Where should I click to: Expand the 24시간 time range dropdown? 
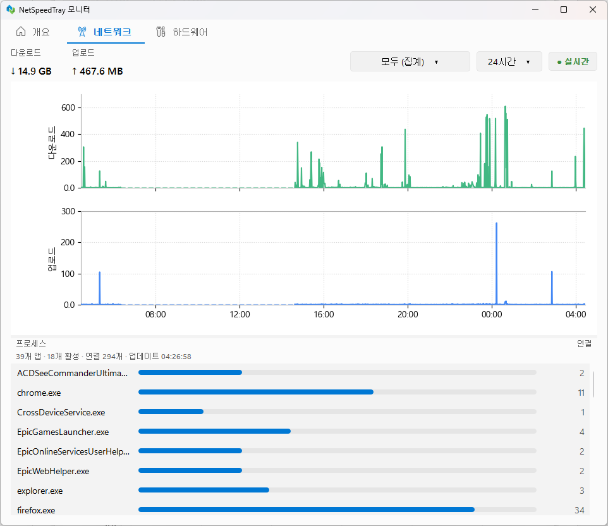tap(509, 62)
